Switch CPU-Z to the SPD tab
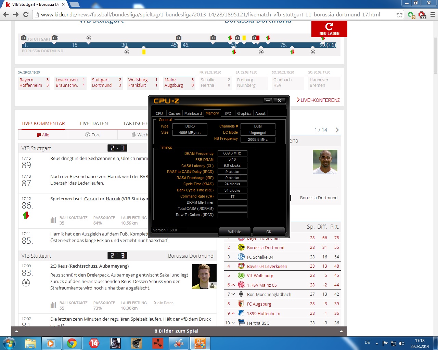 coord(228,113)
